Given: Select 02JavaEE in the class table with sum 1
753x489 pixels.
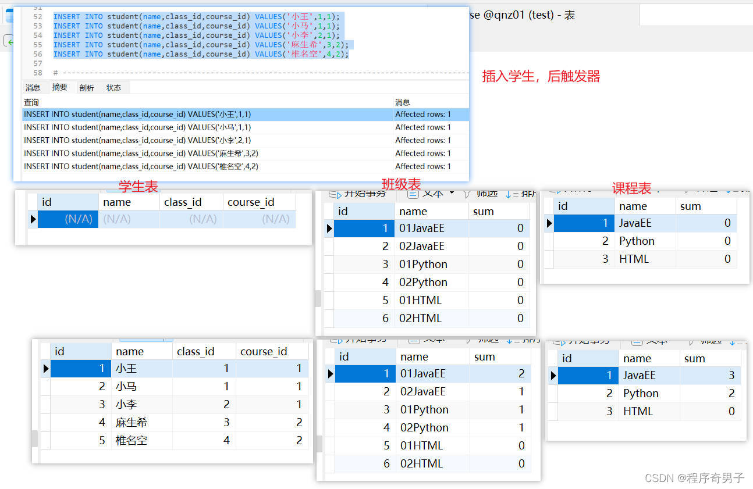Looking at the screenshot, I should (433, 392).
